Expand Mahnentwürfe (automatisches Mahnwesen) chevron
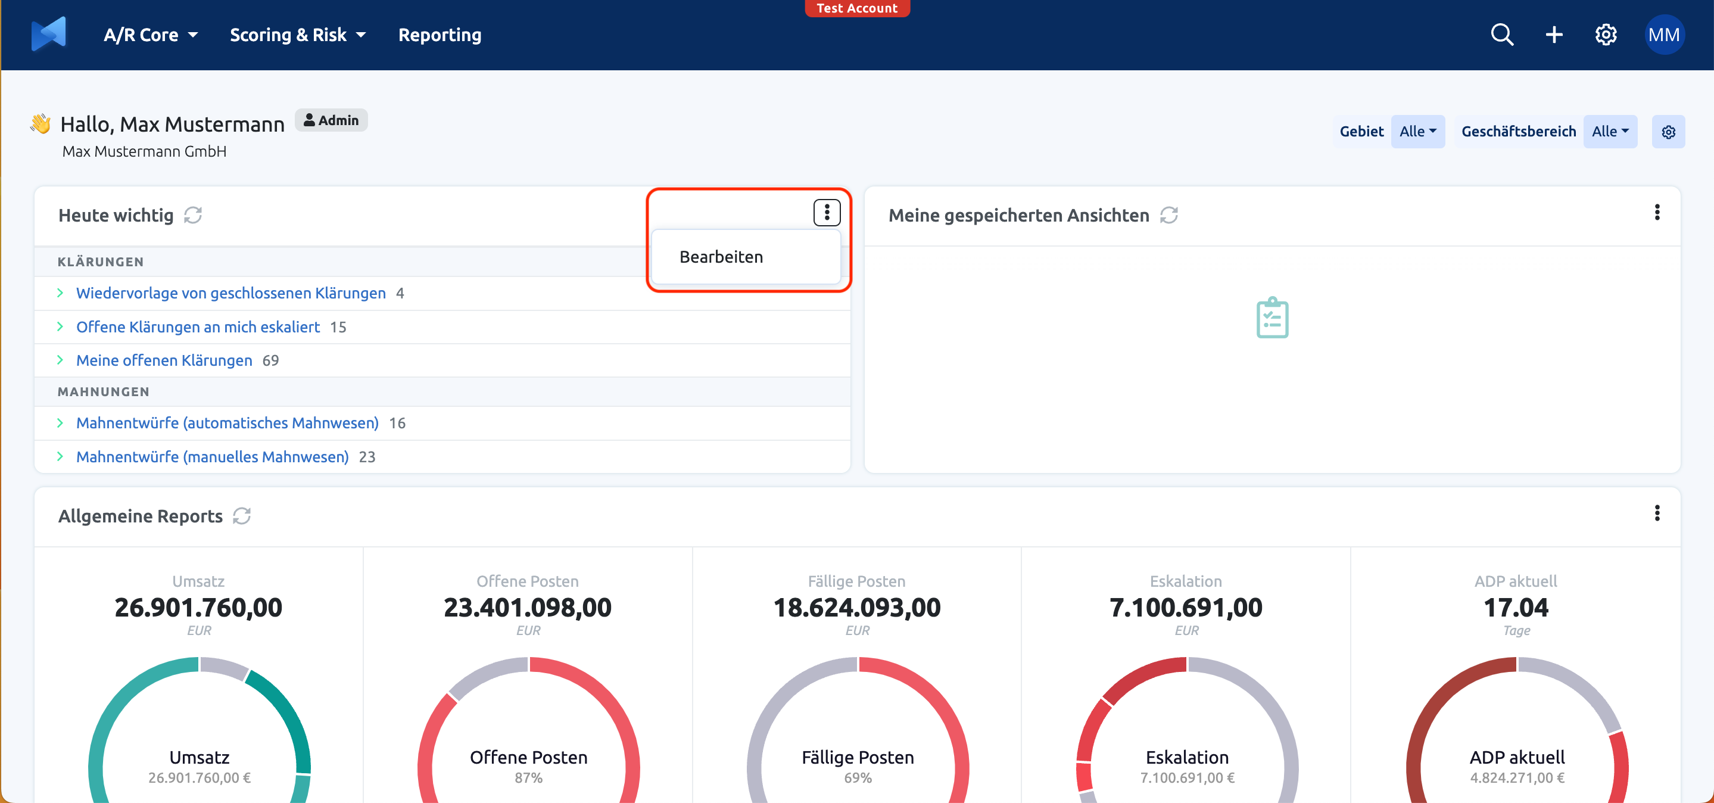Viewport: 1714px width, 803px height. [x=61, y=423]
